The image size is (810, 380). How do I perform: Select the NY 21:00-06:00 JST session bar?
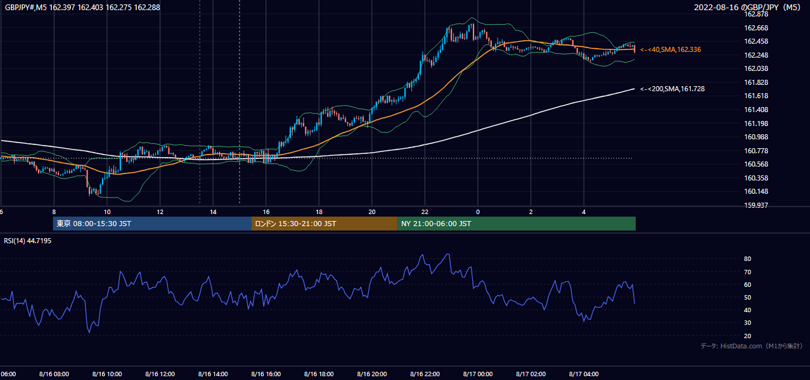click(517, 224)
